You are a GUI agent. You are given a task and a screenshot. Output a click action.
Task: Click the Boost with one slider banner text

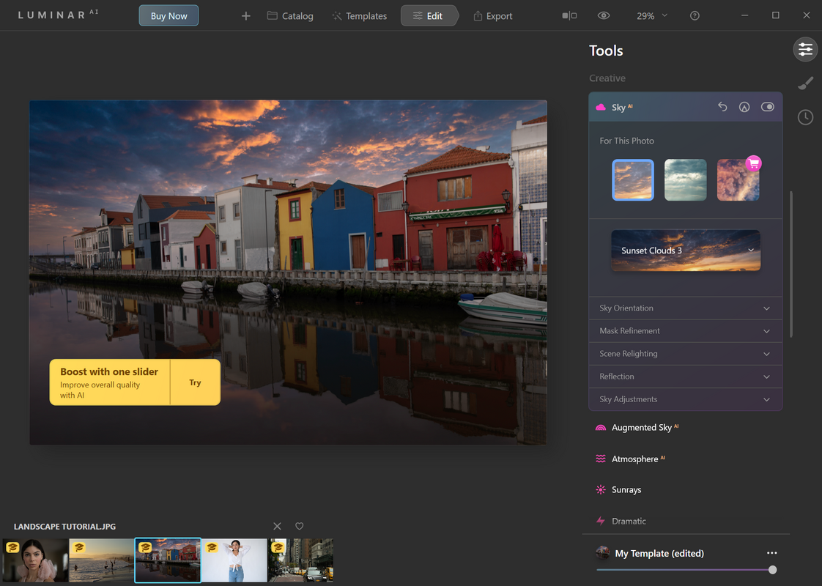109,371
